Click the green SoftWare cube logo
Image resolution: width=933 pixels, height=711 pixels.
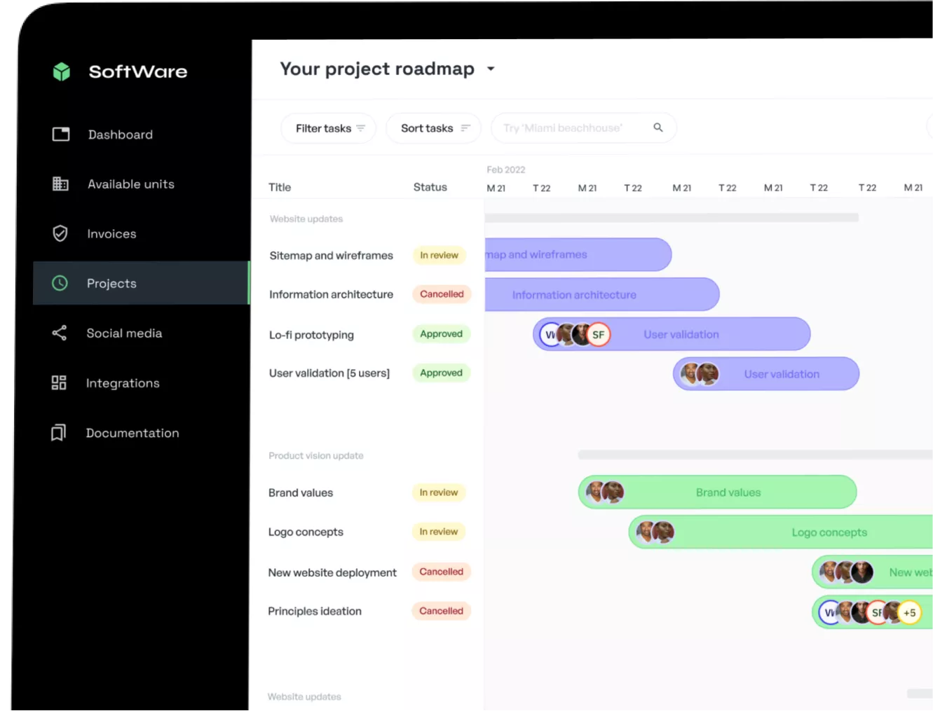(x=62, y=71)
